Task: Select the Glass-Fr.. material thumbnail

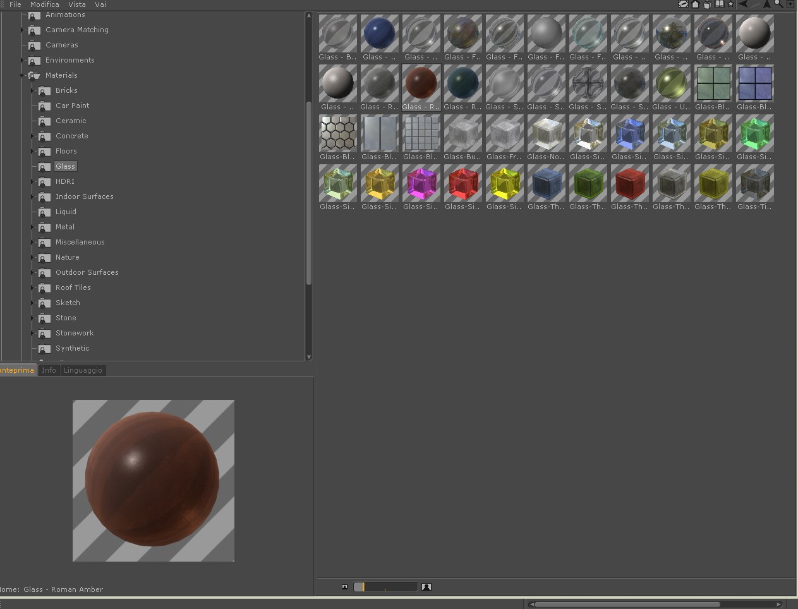Action: (505, 133)
